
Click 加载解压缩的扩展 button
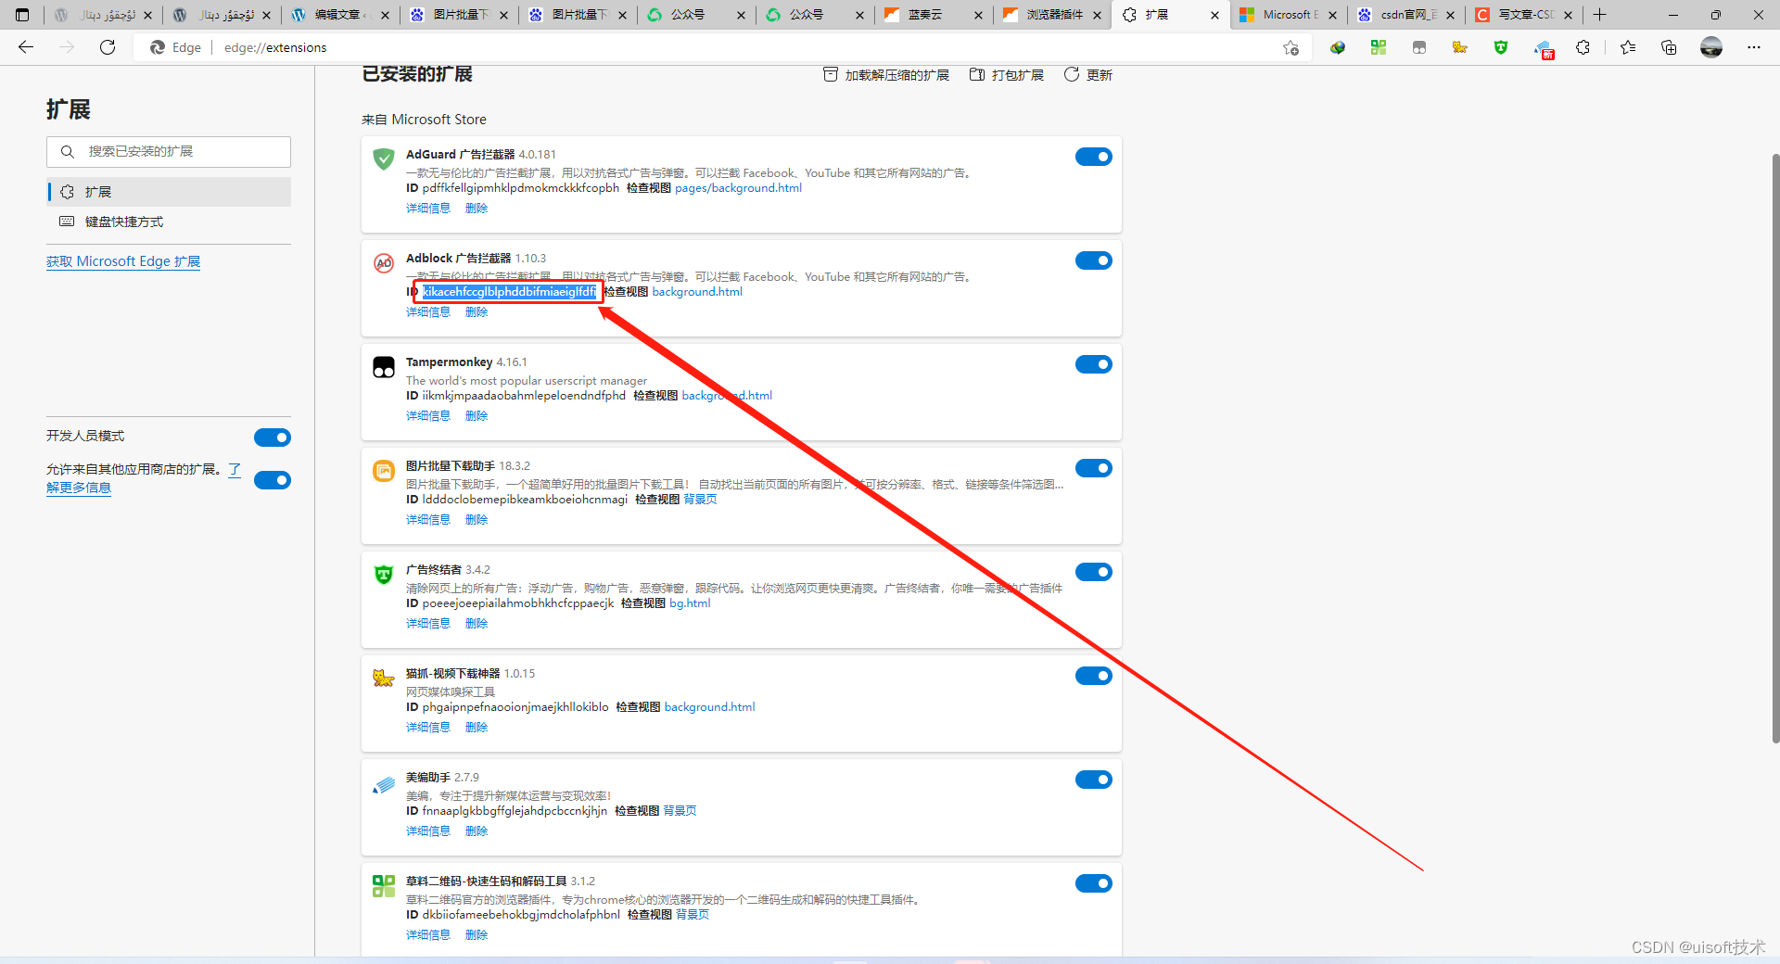pyautogui.click(x=886, y=75)
